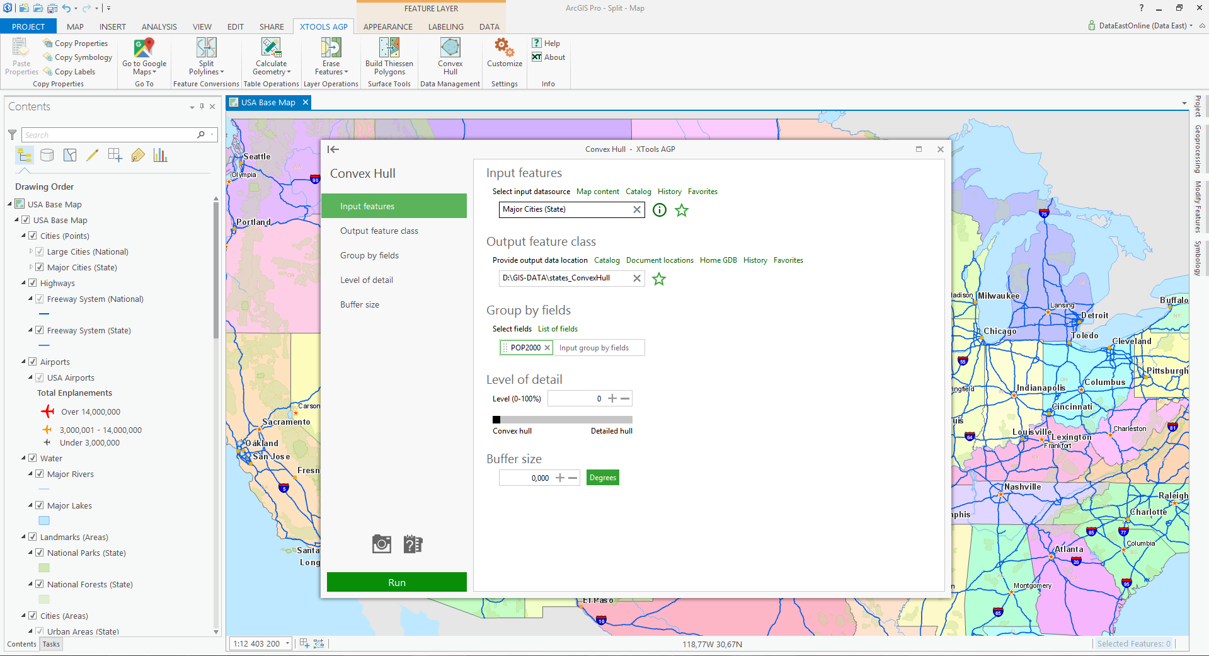Switch Contents to List By Snapping
Image resolution: width=1209 pixels, height=656 pixels.
(x=115, y=155)
